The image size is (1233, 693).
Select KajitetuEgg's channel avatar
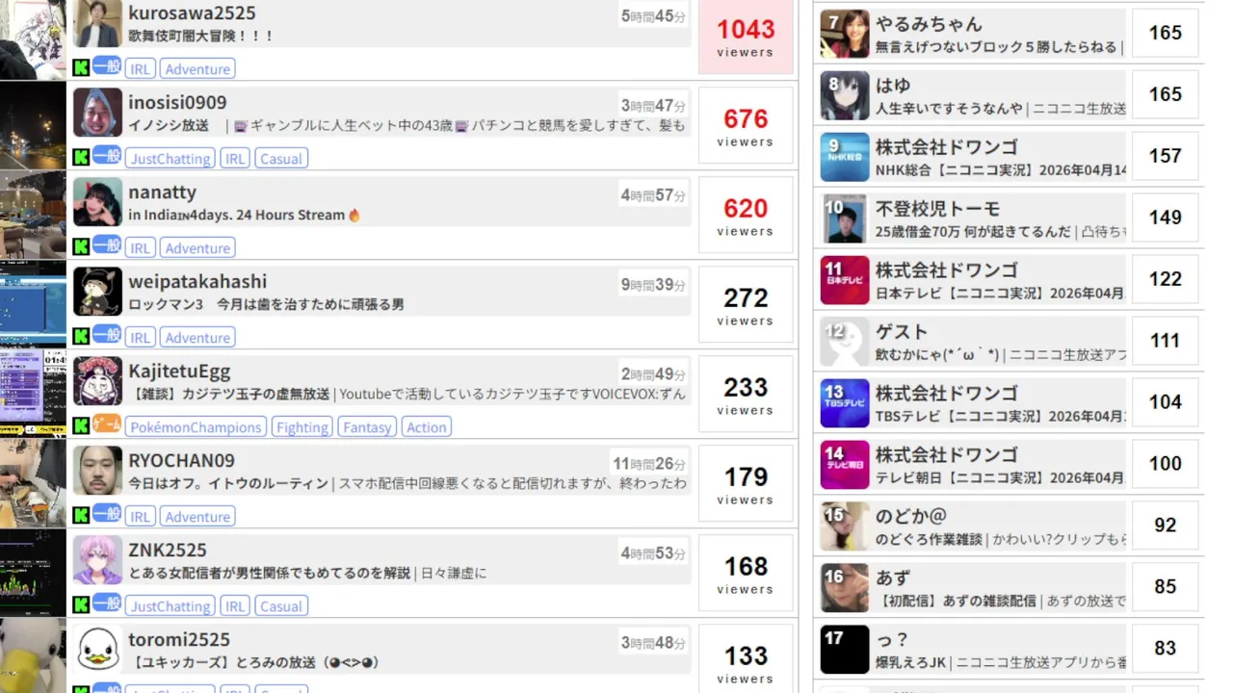[x=97, y=381]
